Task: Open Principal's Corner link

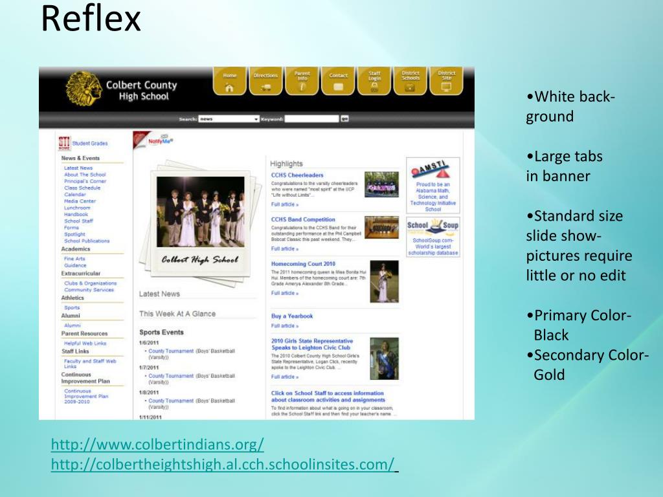Action: click(85, 181)
